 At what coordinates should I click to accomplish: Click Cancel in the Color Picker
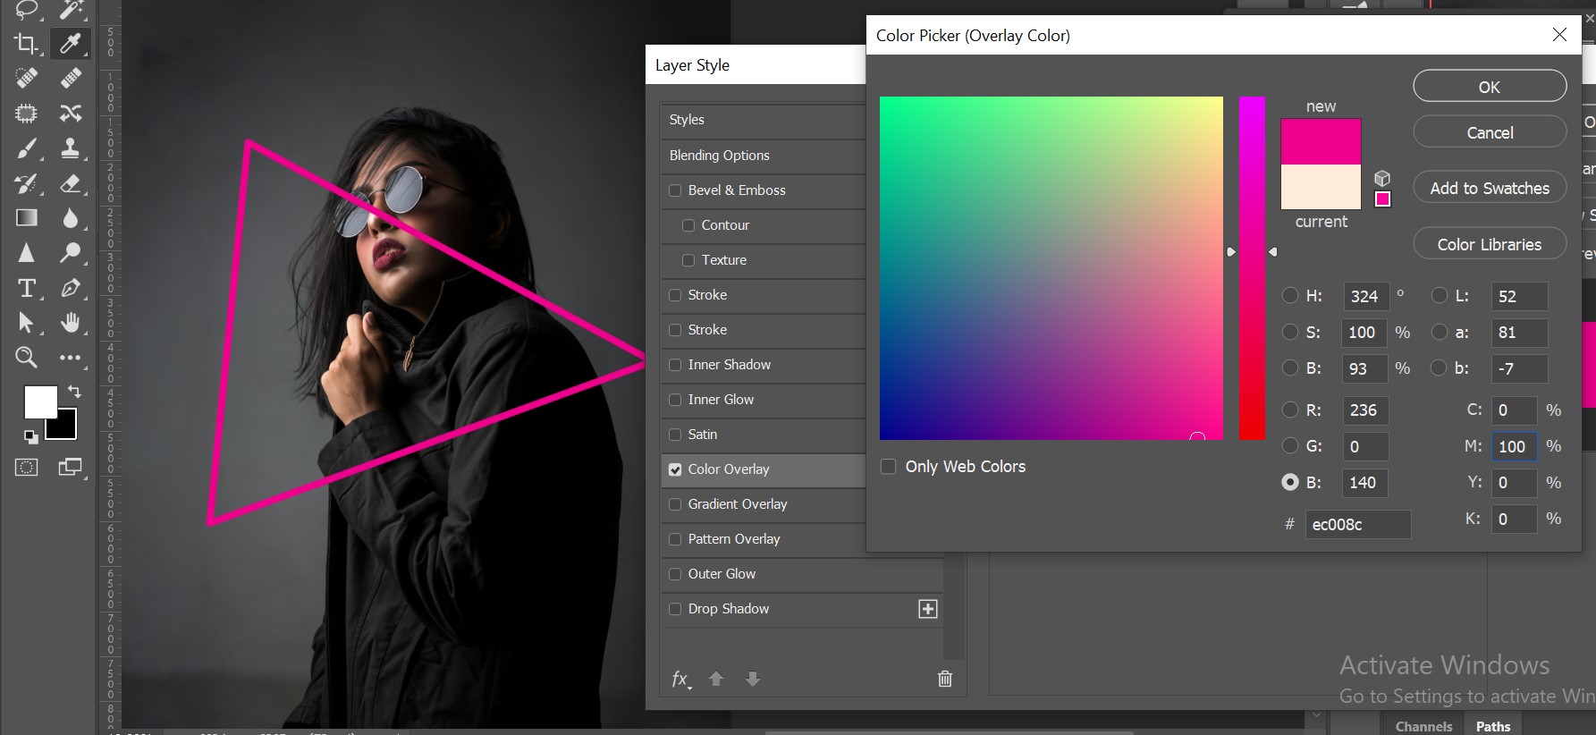(x=1490, y=132)
